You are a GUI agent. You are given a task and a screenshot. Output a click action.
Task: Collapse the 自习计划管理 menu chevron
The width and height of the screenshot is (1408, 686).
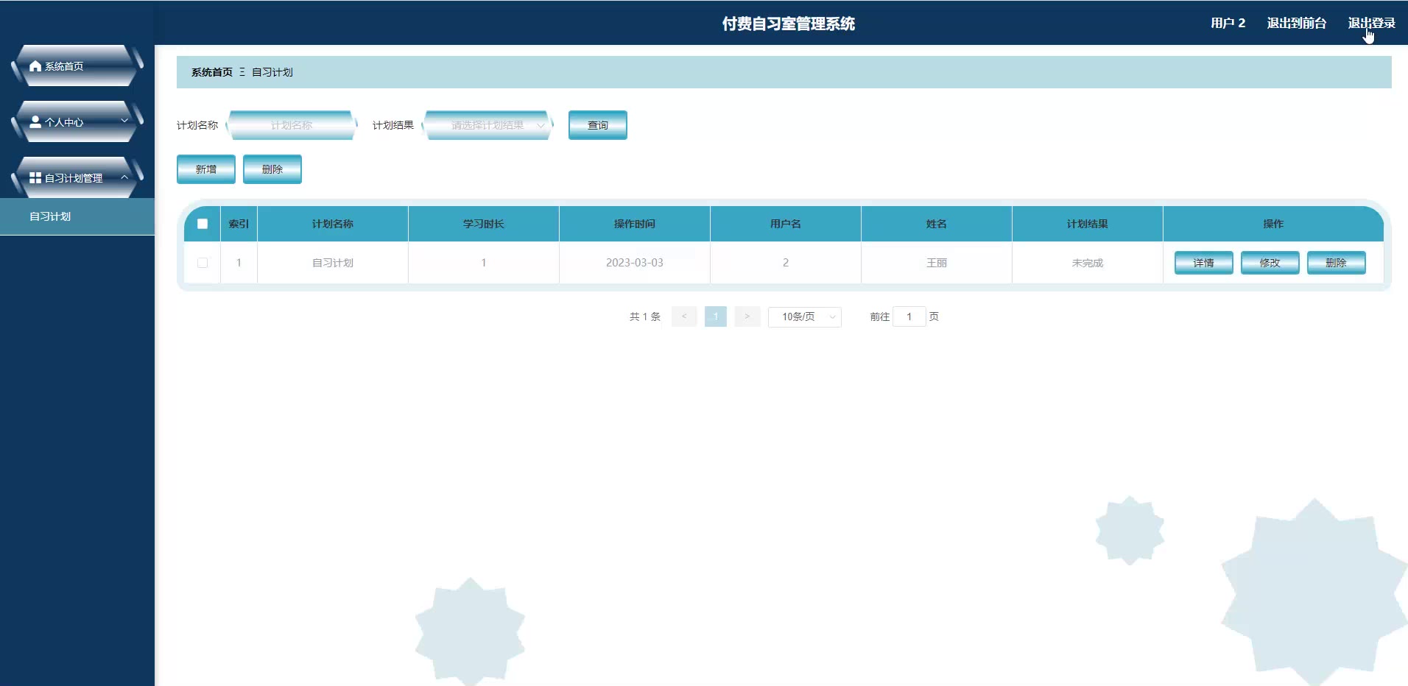point(124,177)
